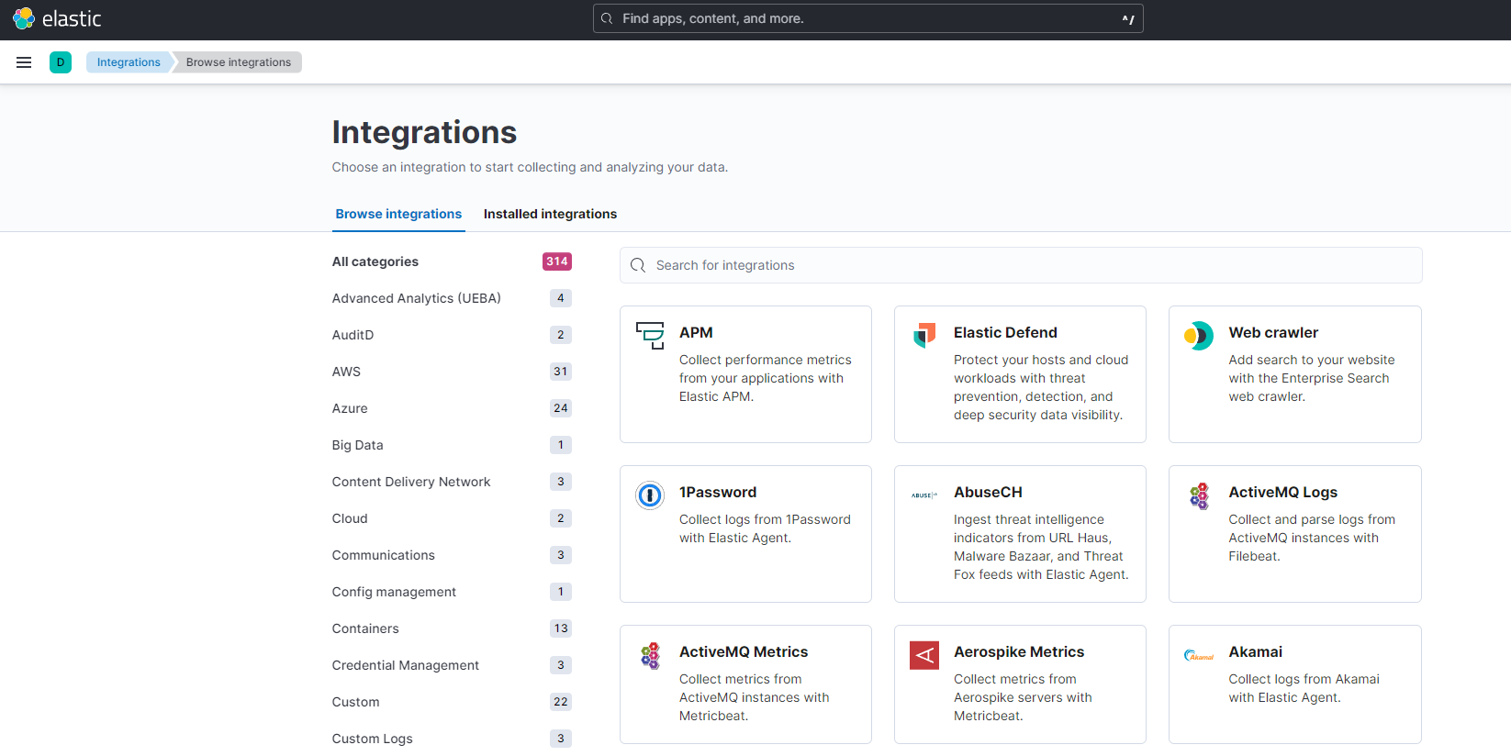1511x756 pixels.
Task: Click the ActiveMQ Logs icon
Action: [1199, 495]
